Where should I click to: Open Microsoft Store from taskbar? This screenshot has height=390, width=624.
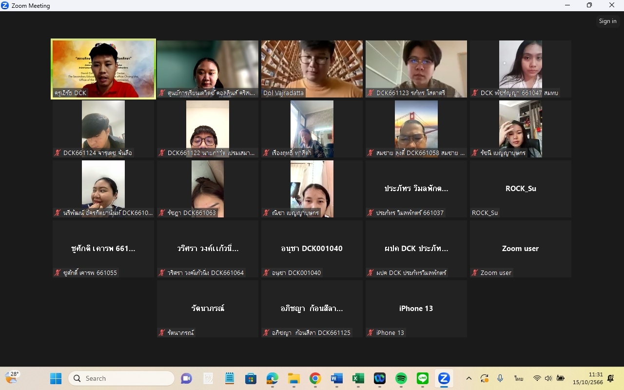coord(251,378)
